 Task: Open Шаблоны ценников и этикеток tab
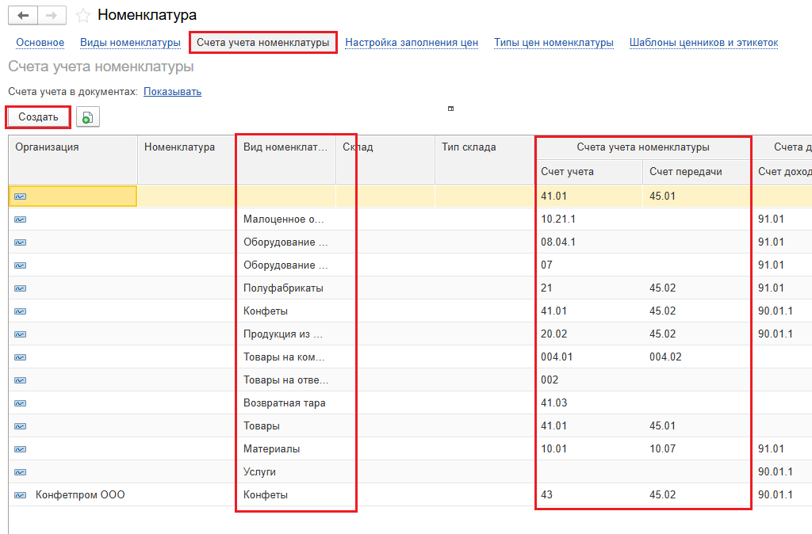(704, 43)
